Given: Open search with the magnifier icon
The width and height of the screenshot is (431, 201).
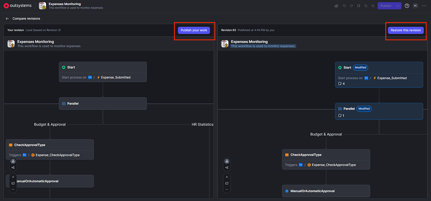Looking at the screenshot, I should pyautogui.click(x=373, y=6).
